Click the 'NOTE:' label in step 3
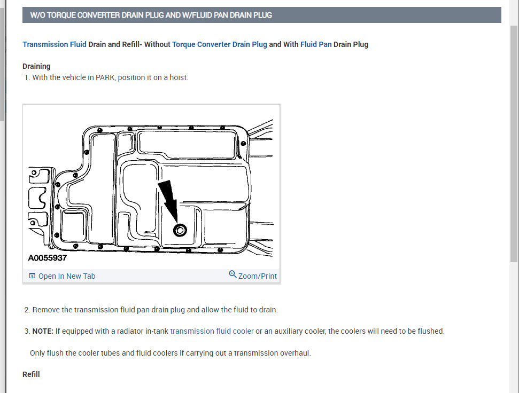 [43, 331]
